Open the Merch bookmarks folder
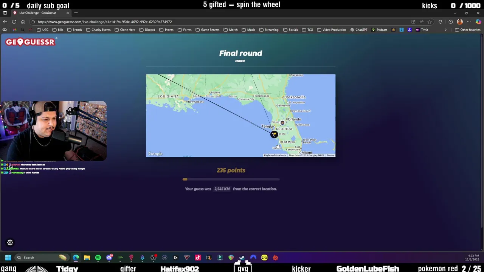484x272 pixels. (x=231, y=30)
